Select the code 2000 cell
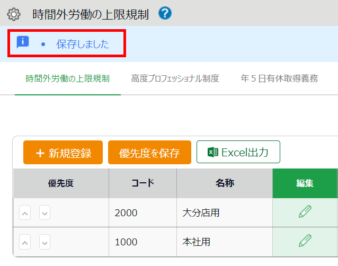The width and height of the screenshot is (338, 266). (126, 213)
